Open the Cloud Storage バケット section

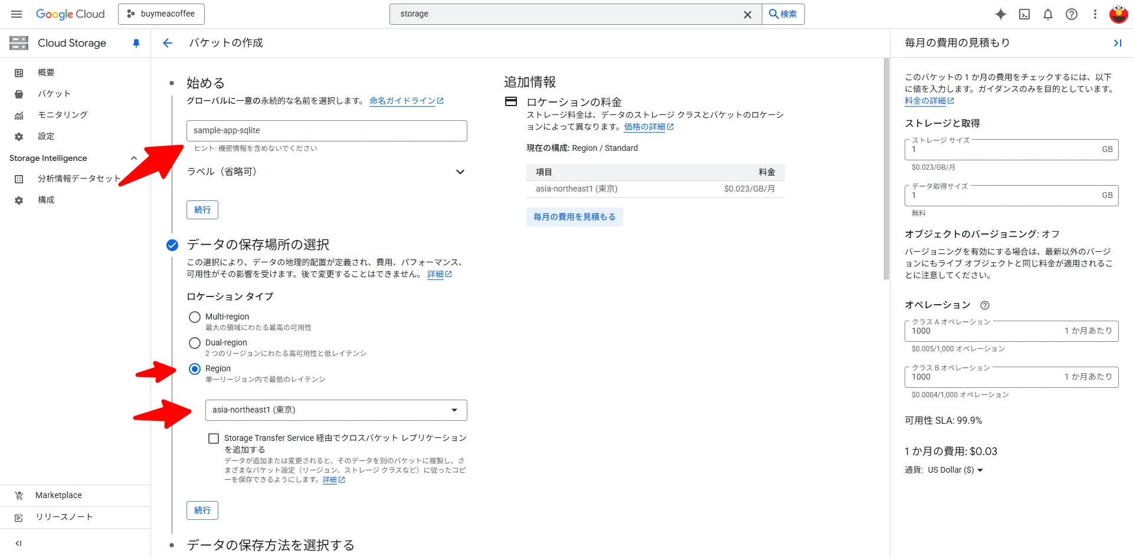pos(54,93)
